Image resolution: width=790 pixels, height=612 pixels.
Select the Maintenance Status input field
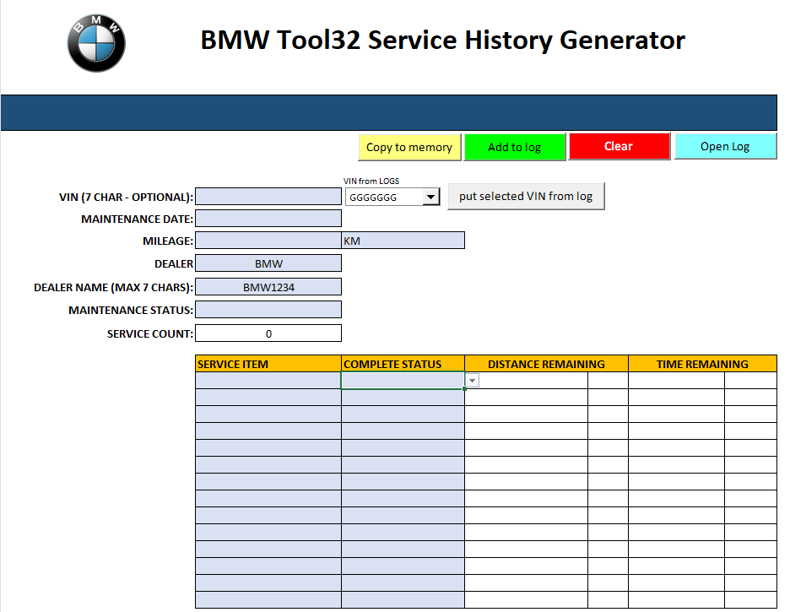click(x=268, y=310)
